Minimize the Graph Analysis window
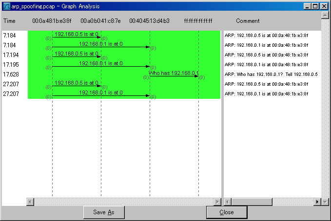This screenshot has height=221, width=331. pyautogui.click(x=307, y=6)
